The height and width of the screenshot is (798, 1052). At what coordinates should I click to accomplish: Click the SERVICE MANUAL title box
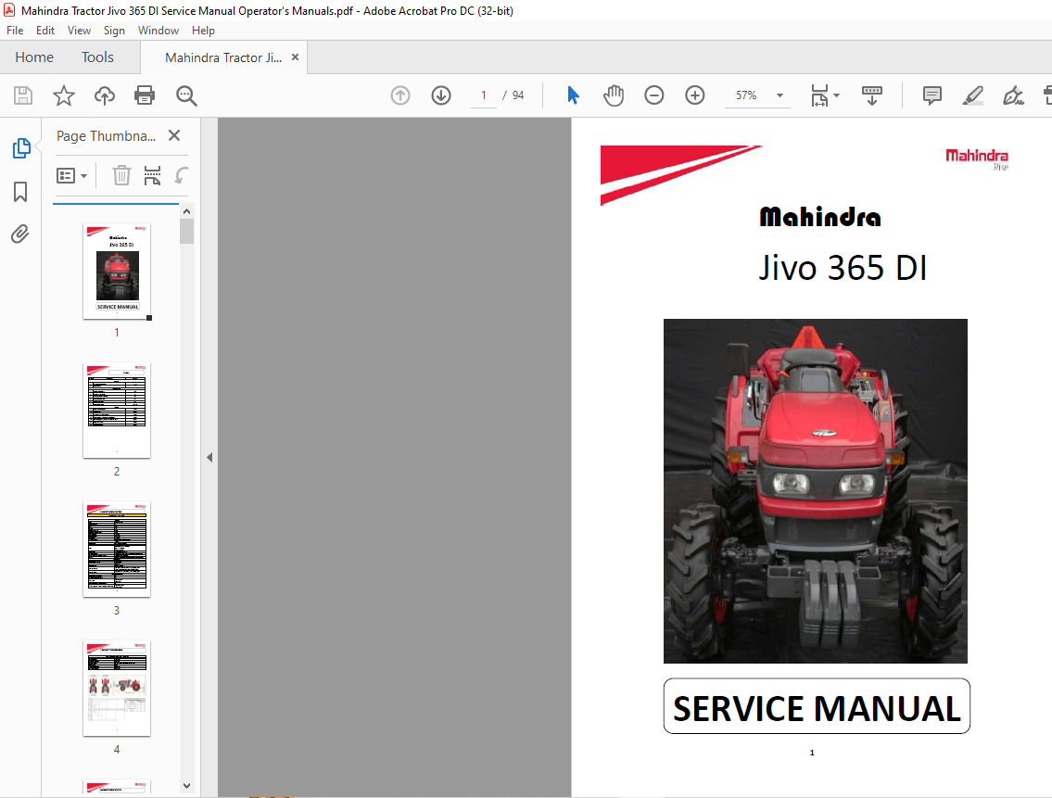(817, 706)
